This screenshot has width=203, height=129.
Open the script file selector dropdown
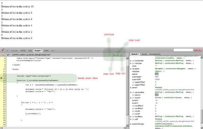pos(31,55)
